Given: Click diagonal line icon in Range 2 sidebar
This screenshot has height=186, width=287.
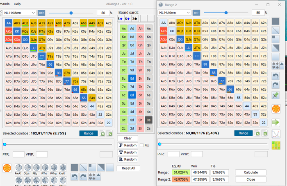Looking at the screenshot, I should pos(276,30).
